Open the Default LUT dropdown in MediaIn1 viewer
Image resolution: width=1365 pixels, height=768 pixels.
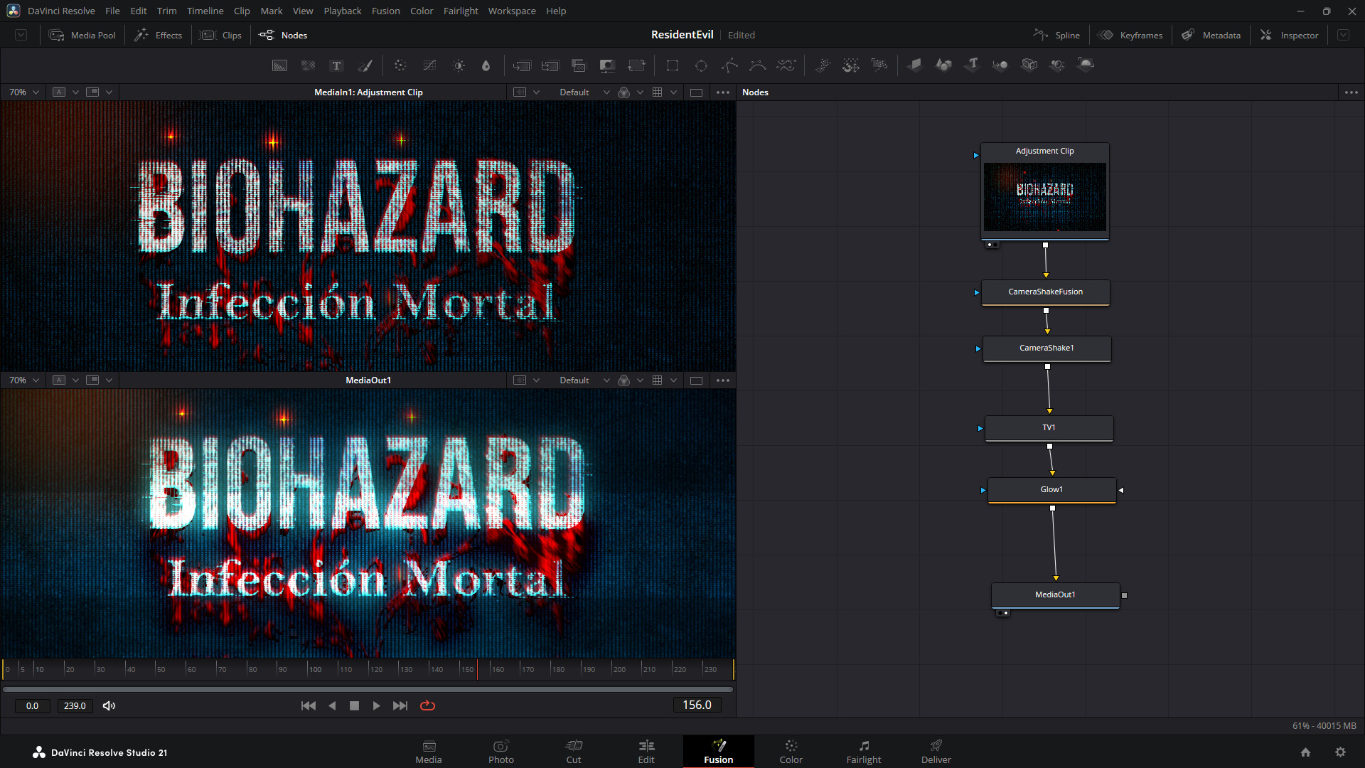pyautogui.click(x=584, y=92)
